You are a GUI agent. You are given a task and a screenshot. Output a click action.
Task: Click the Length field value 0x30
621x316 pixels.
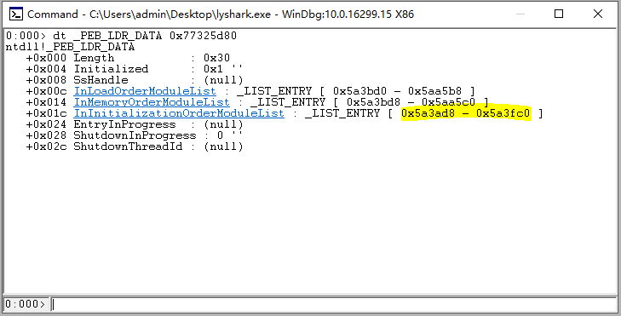[216, 58]
